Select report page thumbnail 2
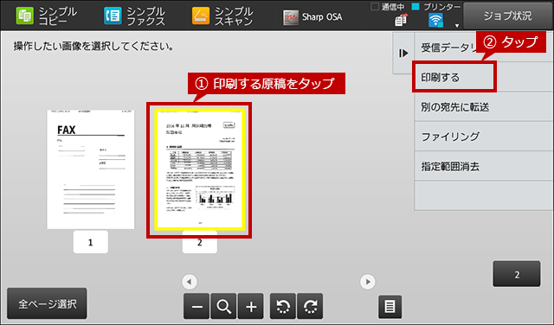 (x=200, y=169)
